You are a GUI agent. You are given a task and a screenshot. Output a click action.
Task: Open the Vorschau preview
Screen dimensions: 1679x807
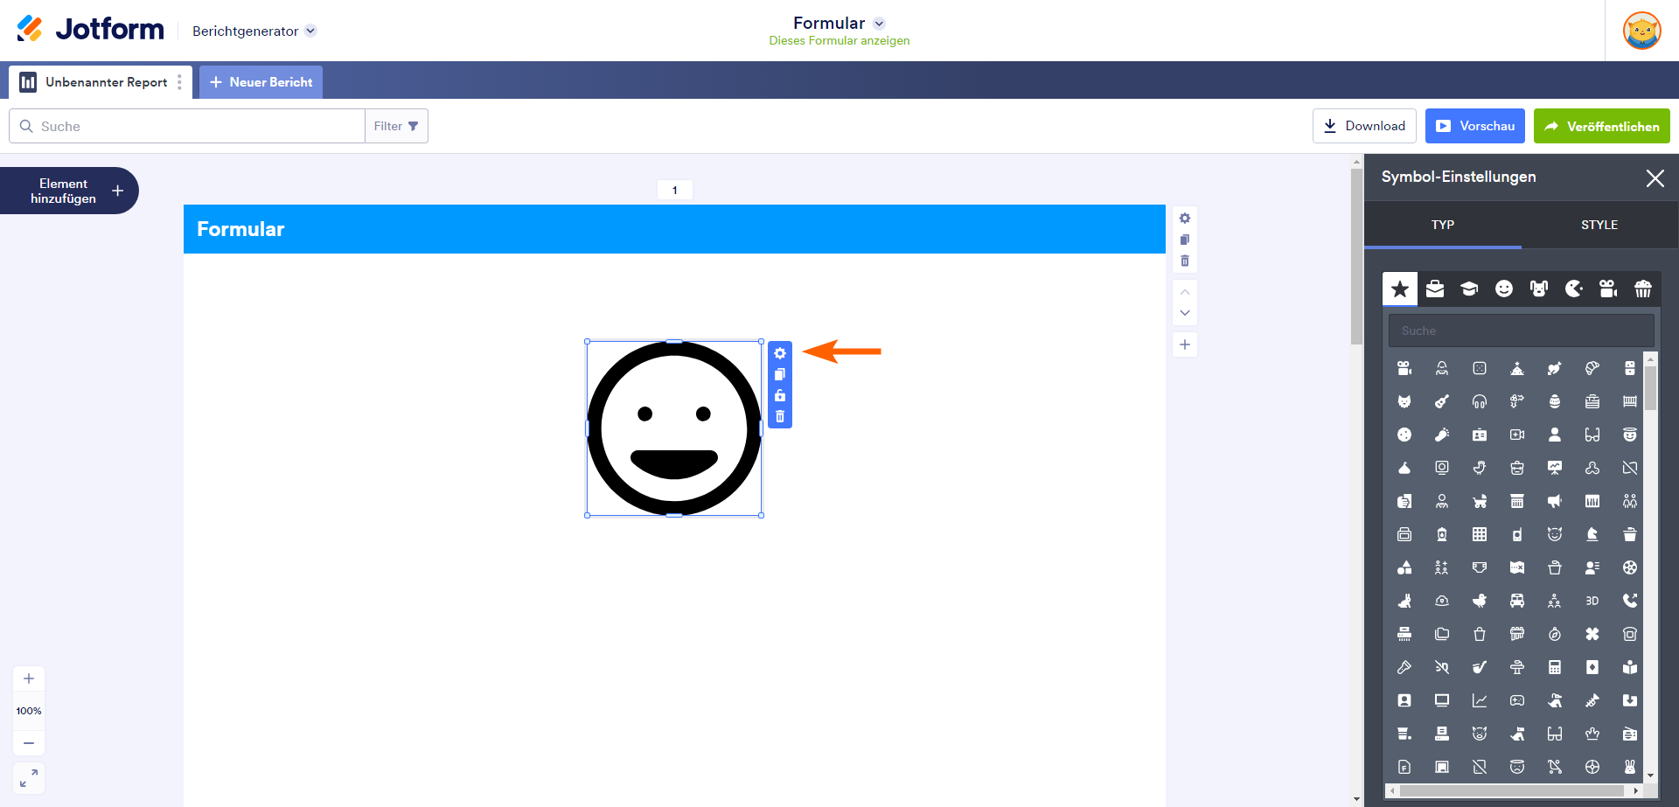coord(1475,126)
